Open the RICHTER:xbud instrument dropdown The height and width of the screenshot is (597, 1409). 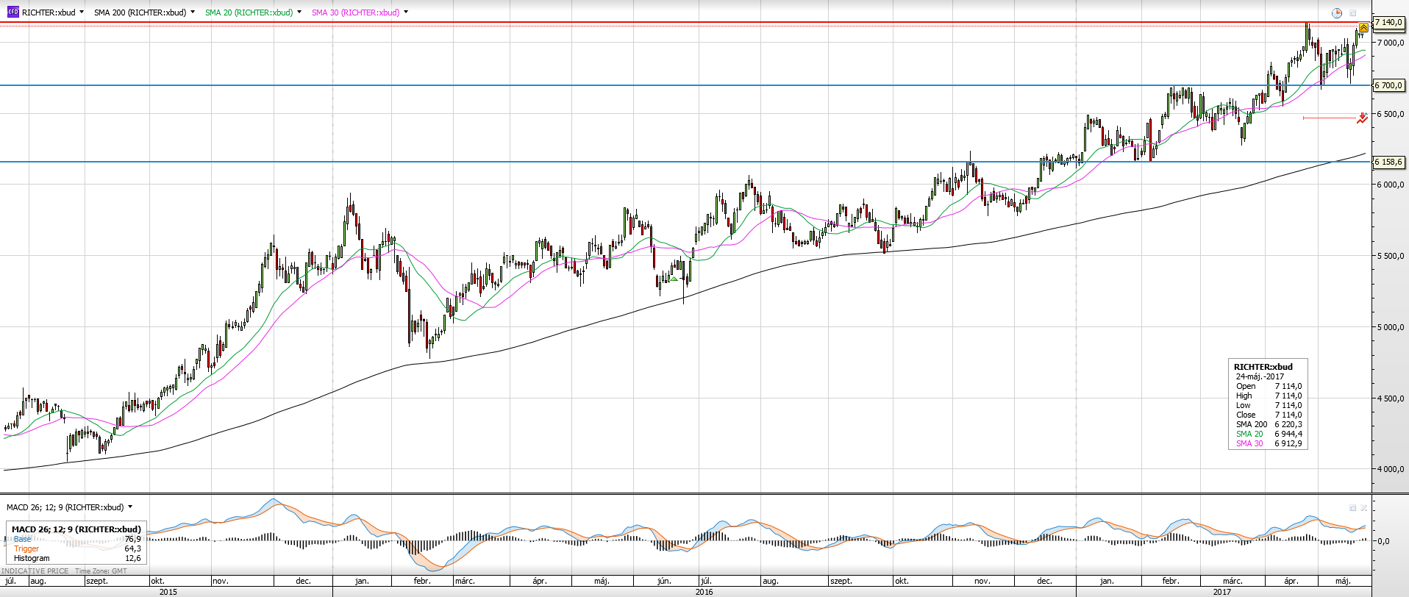(x=81, y=12)
